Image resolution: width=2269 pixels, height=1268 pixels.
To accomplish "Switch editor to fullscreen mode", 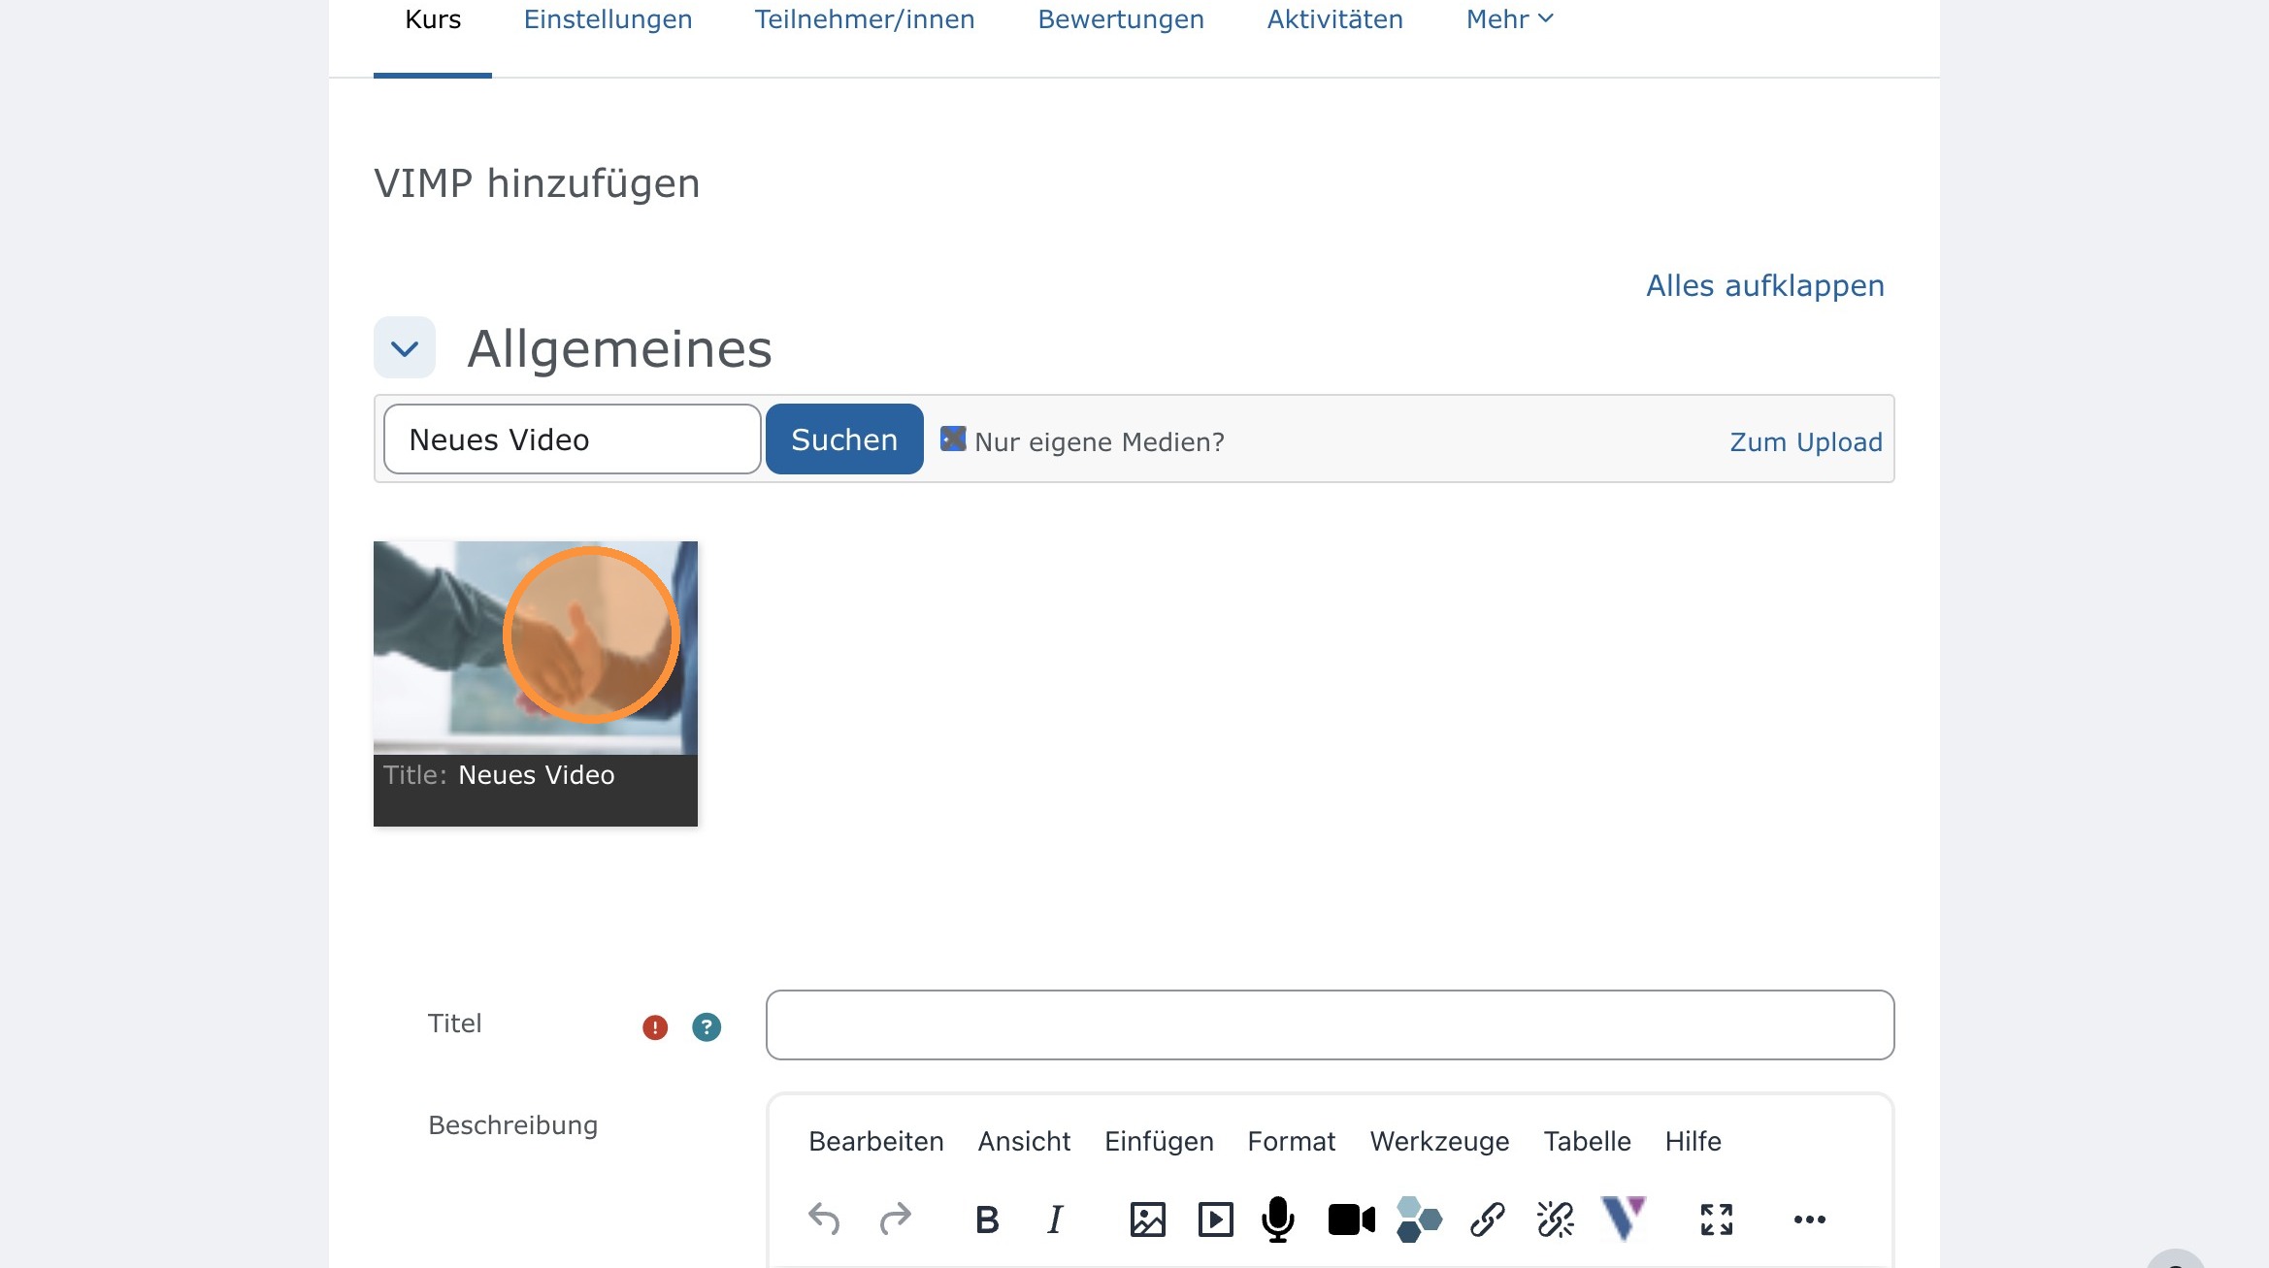I will (1716, 1219).
